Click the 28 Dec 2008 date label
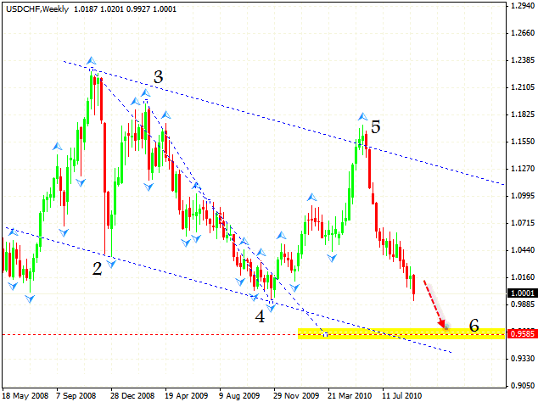 click(132, 396)
